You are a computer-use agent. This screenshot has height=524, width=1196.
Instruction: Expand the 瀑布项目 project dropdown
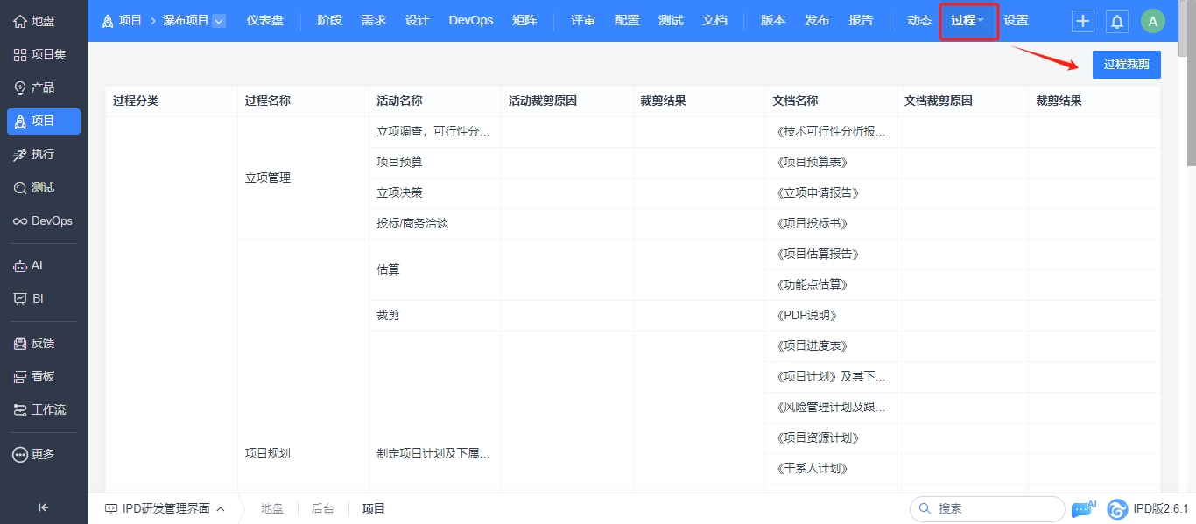pos(218,21)
